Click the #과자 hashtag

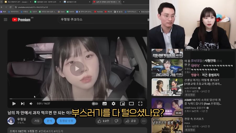(x=50, y=131)
